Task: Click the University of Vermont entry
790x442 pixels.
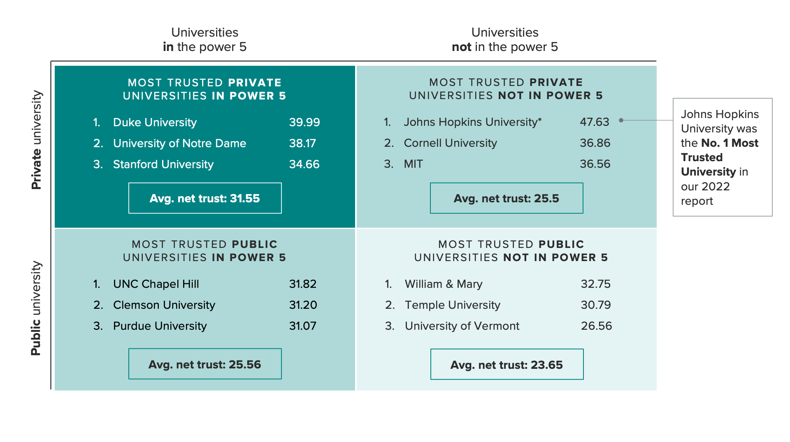Action: click(x=462, y=326)
